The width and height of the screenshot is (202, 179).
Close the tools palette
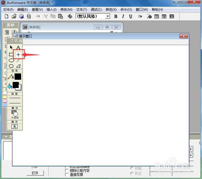[21, 41]
